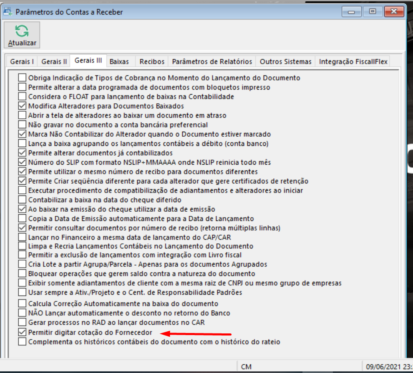Screen dimensions: 413x373
Task: Enable Complementa os históricos contábeis do documento
Action: (22, 342)
